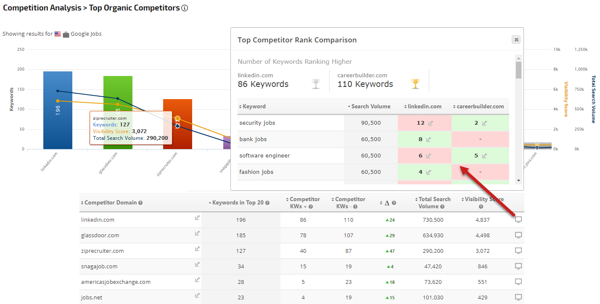The width and height of the screenshot is (600, 304).
Task: Click the info icon beside Top Organic Competitors
Action: pyautogui.click(x=185, y=8)
